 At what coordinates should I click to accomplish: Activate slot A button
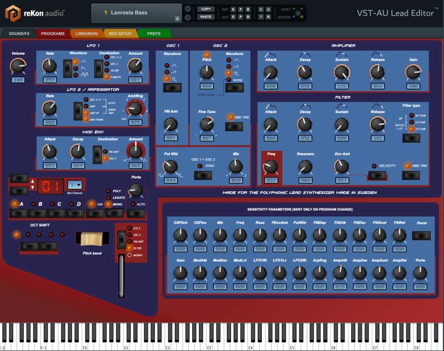[x=19, y=213]
